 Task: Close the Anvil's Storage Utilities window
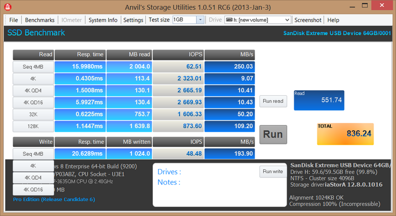point(382,5)
